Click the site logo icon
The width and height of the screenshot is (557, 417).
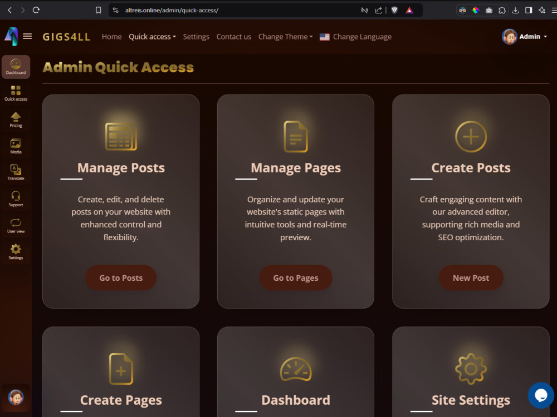(11, 36)
